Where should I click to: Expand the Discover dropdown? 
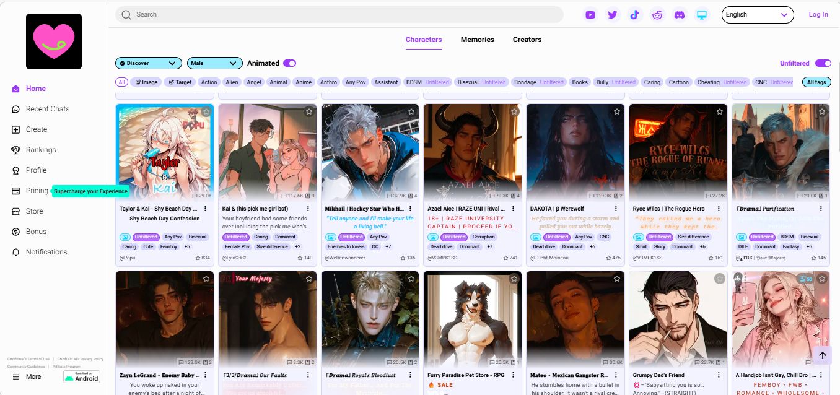[149, 63]
